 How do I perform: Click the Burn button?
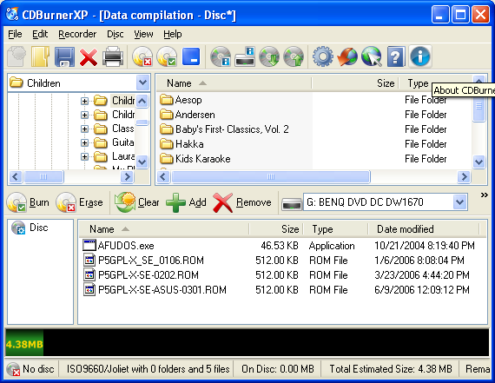point(28,202)
